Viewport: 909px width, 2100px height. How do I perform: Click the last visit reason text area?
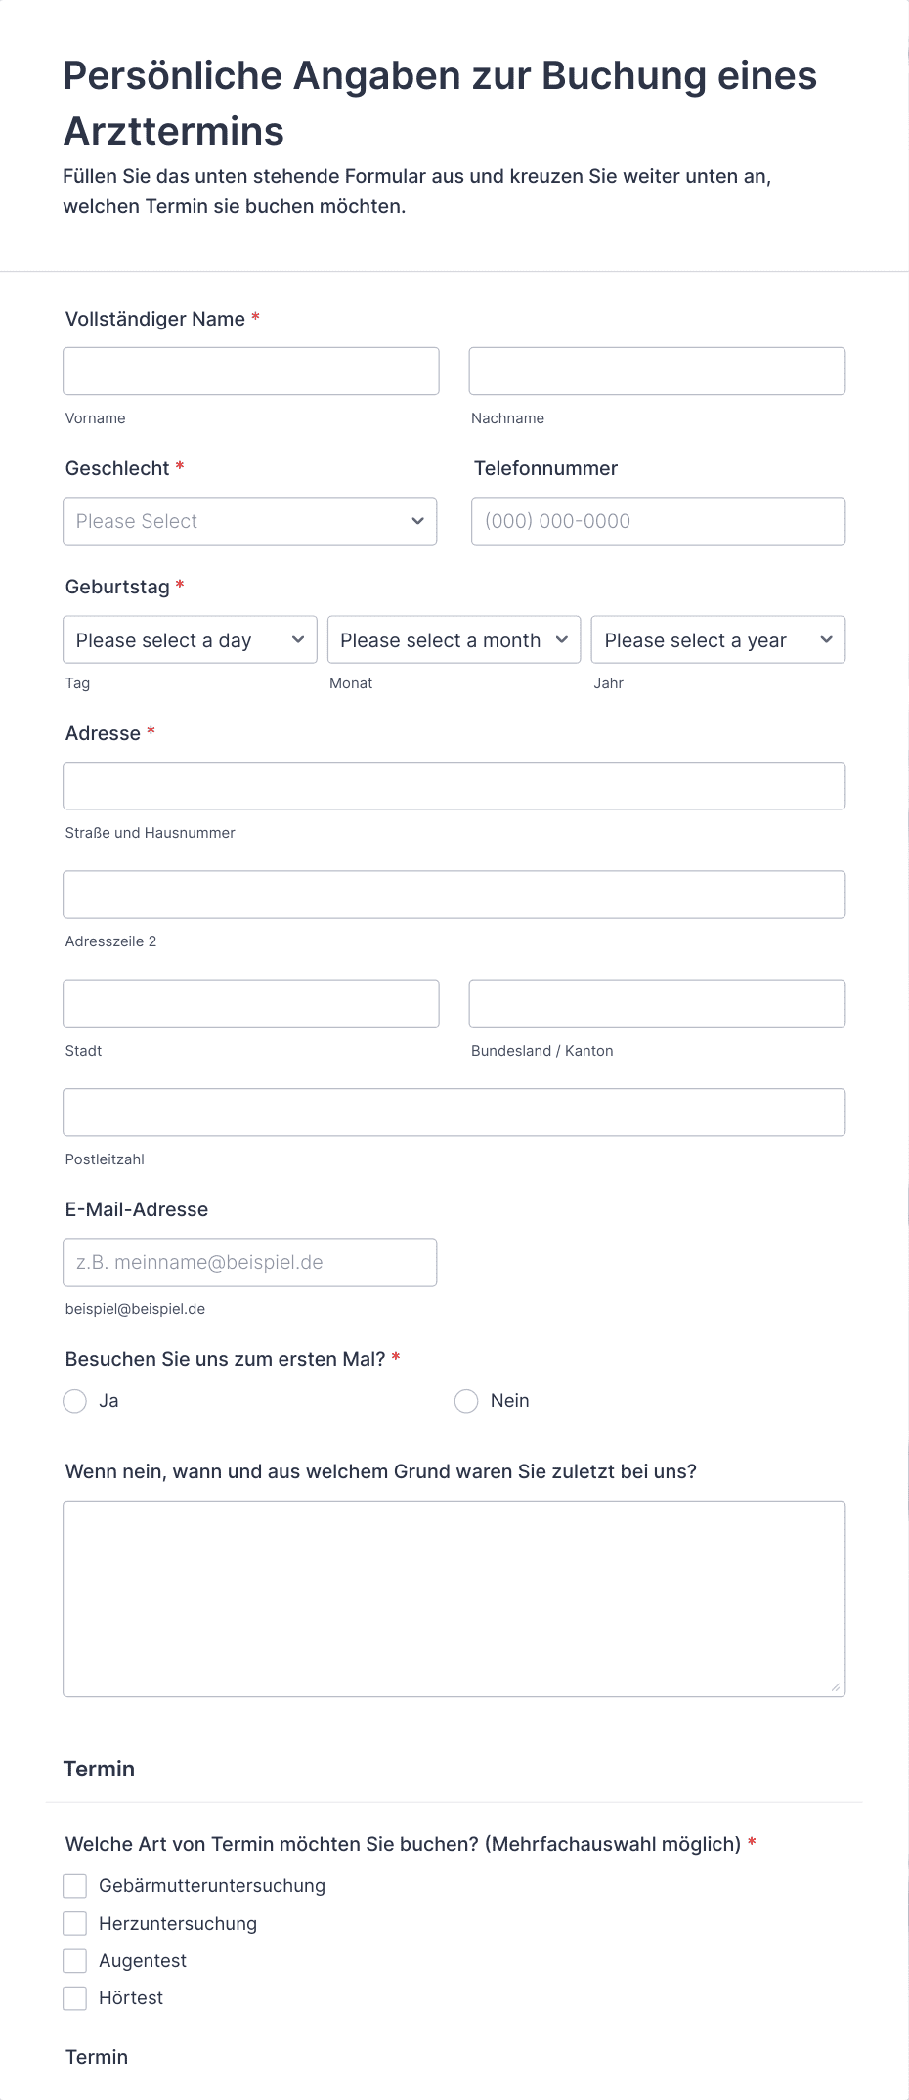[454, 1599]
